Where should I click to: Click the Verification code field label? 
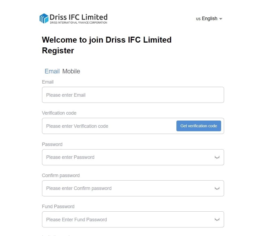coord(59,113)
